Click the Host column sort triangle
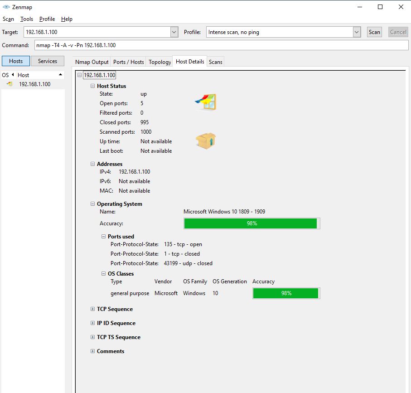Screen dimensions: 411x393 click(61, 75)
